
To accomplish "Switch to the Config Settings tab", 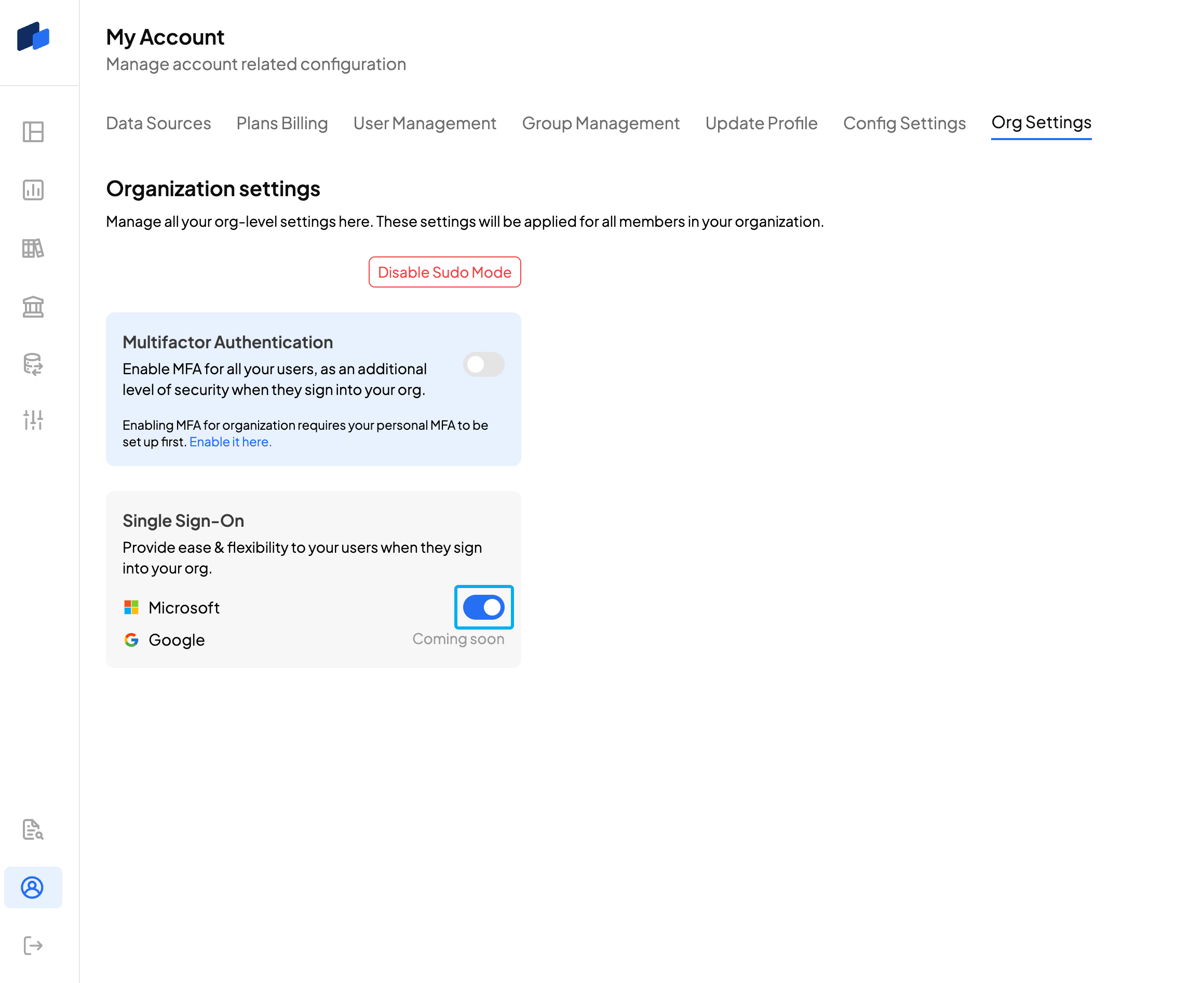I will click(904, 124).
